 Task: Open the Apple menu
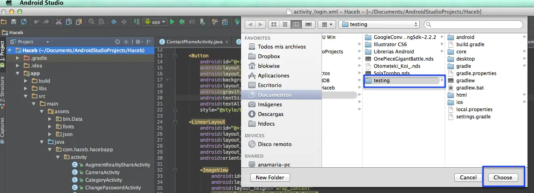tap(8, 3)
